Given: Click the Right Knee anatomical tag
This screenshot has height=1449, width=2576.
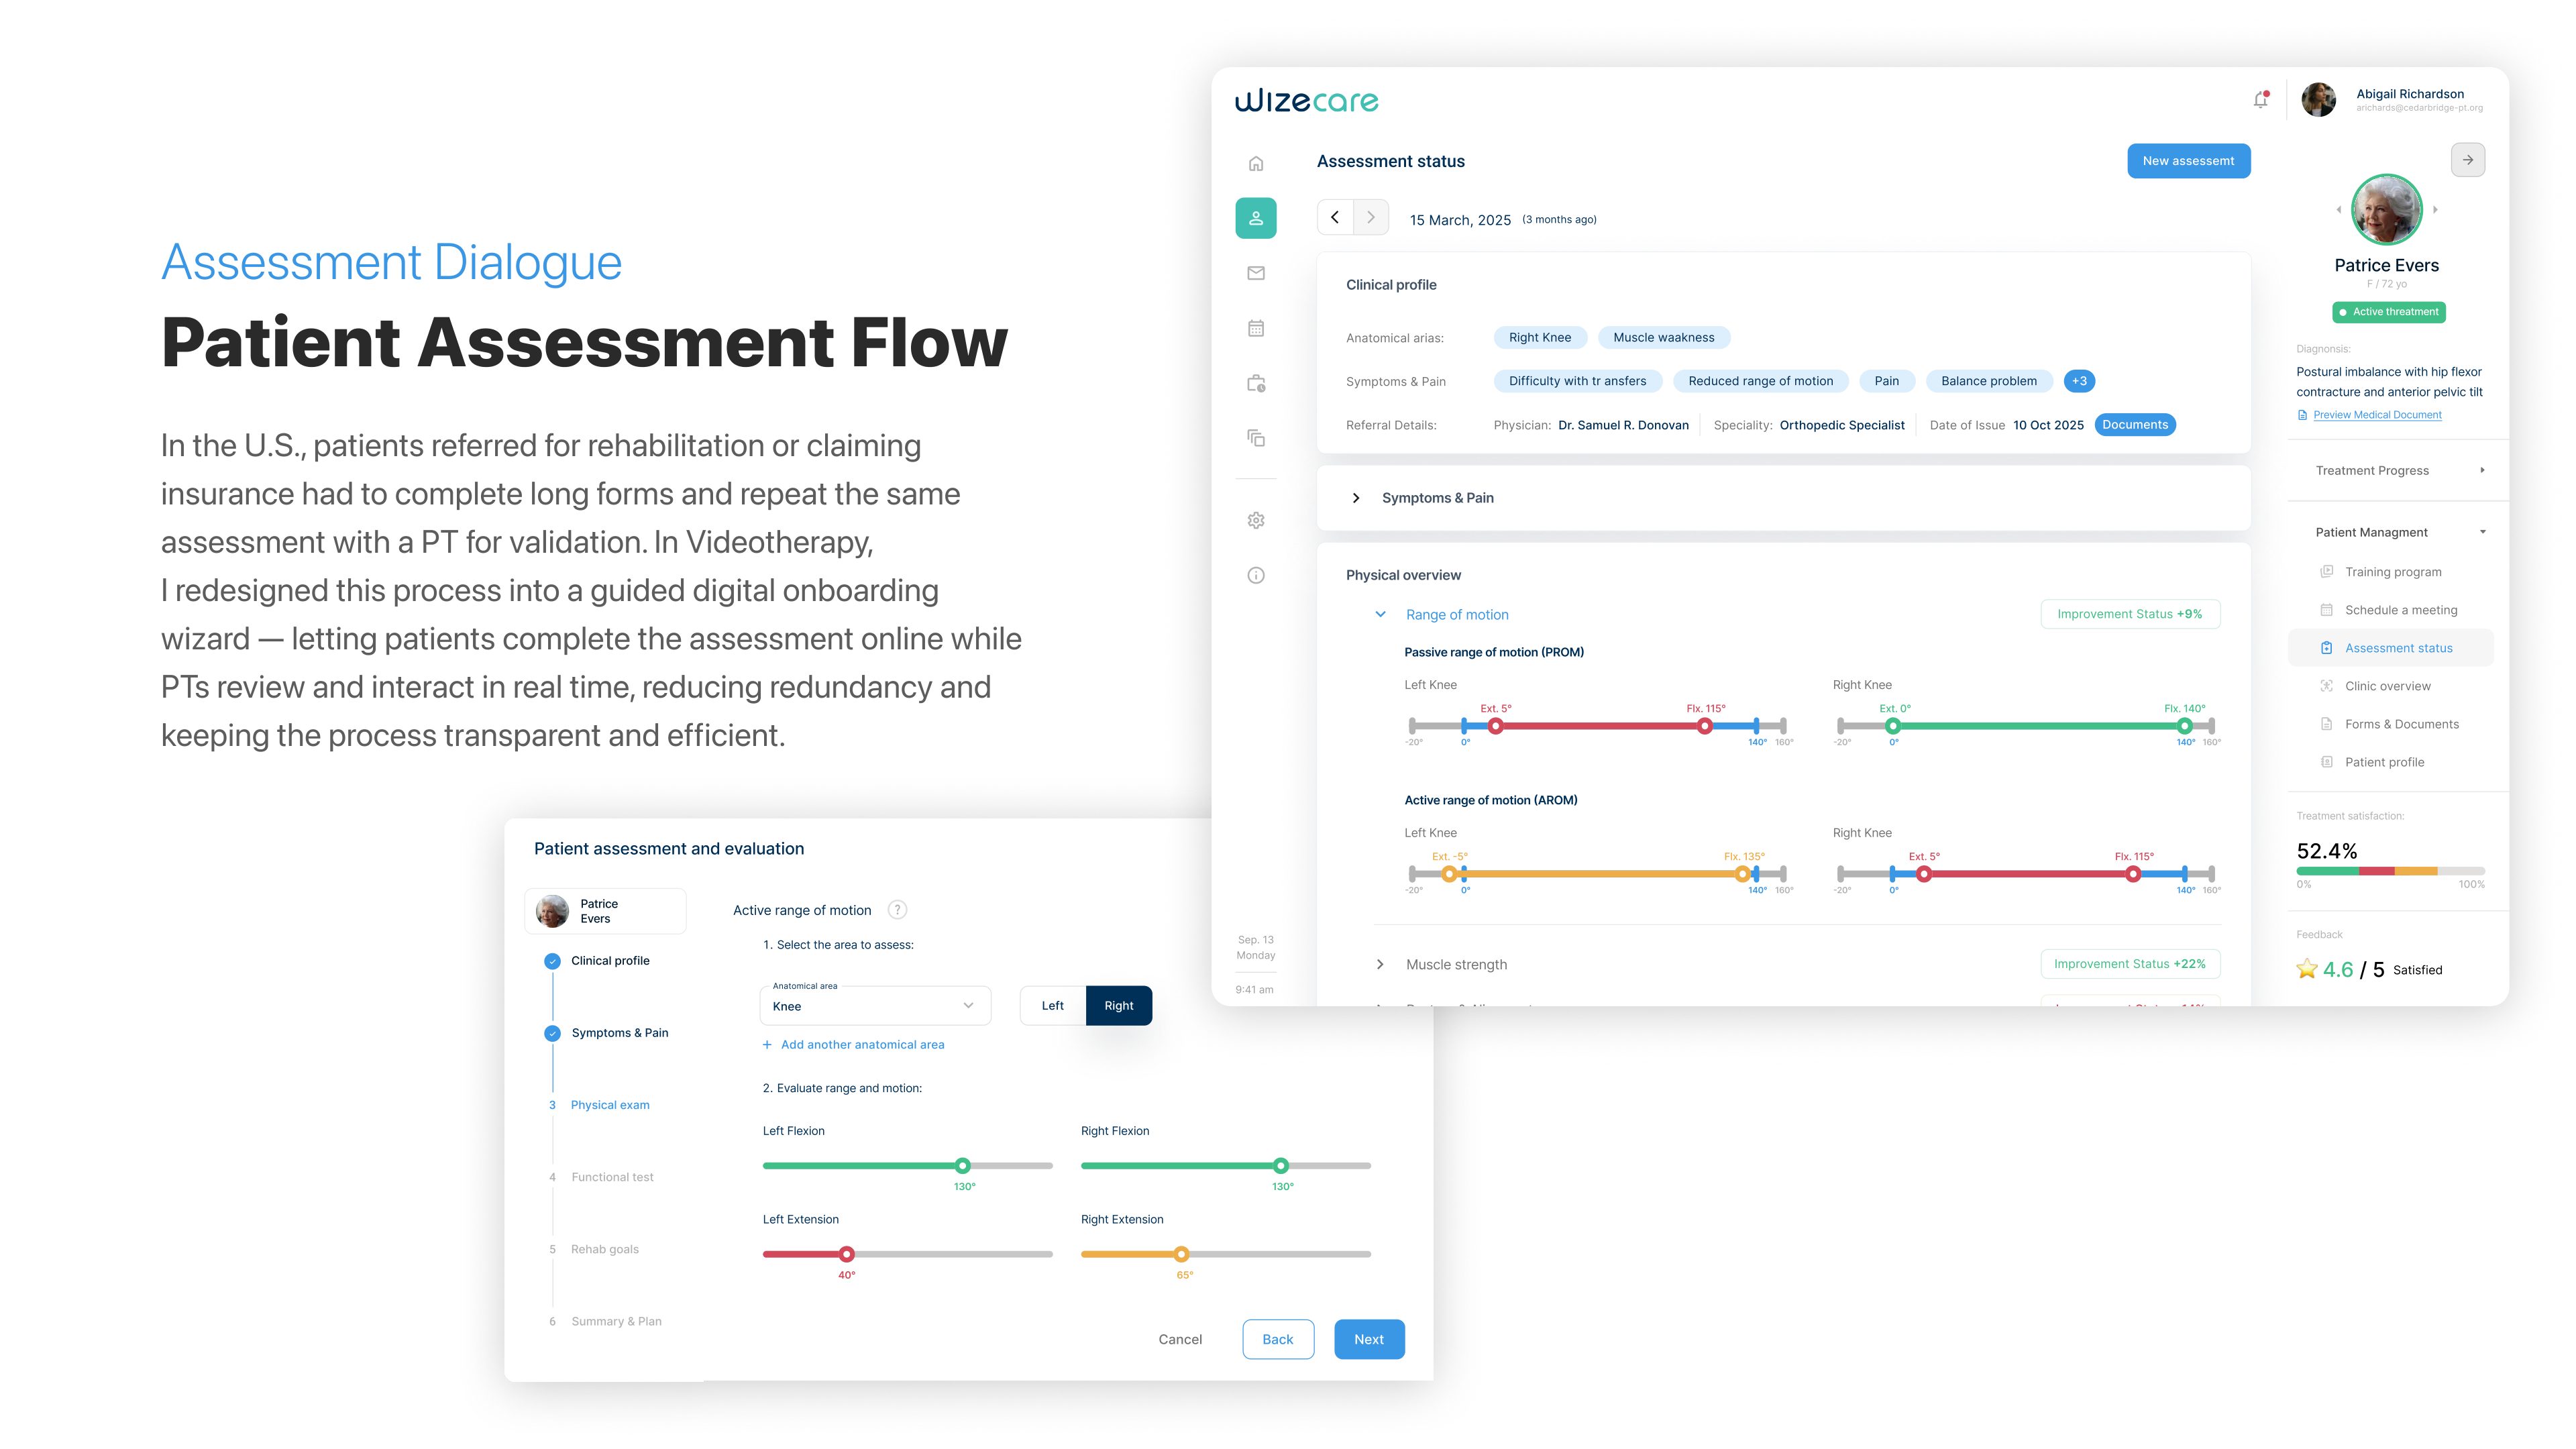Looking at the screenshot, I should click(x=1540, y=337).
